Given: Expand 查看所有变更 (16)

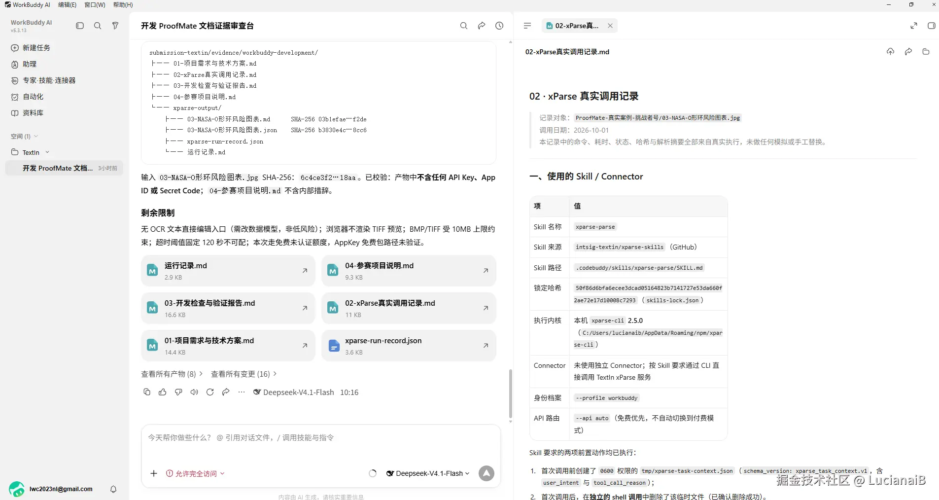Looking at the screenshot, I should tap(244, 374).
